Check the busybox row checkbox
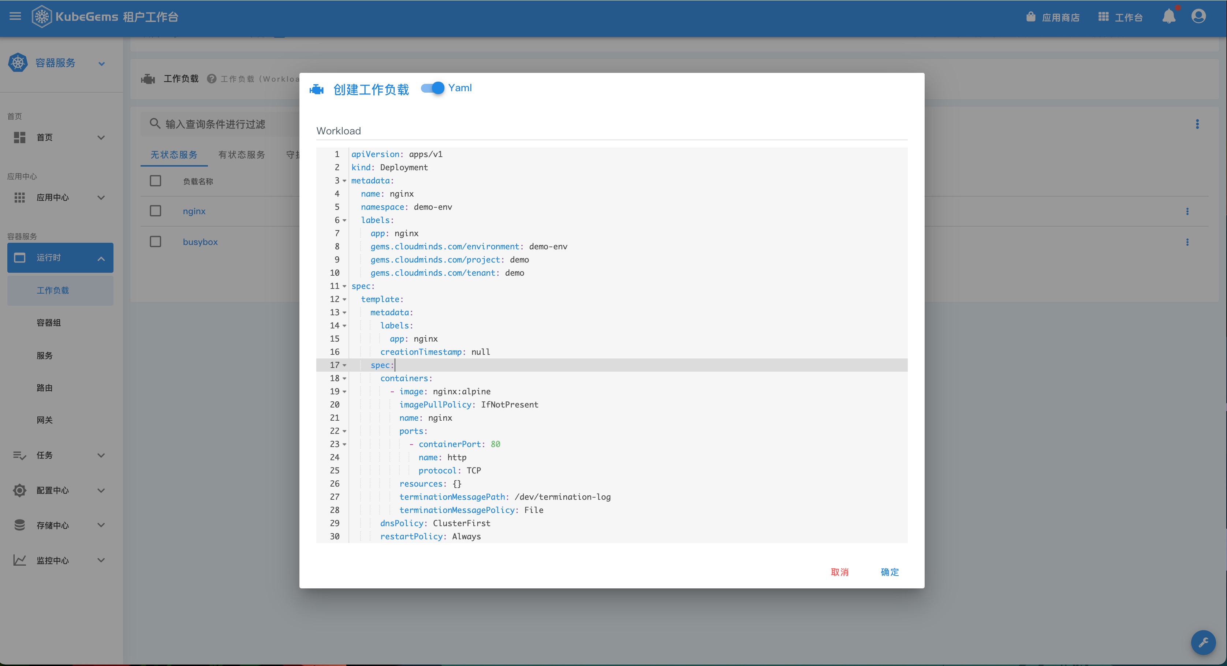Image resolution: width=1227 pixels, height=666 pixels. (x=155, y=242)
